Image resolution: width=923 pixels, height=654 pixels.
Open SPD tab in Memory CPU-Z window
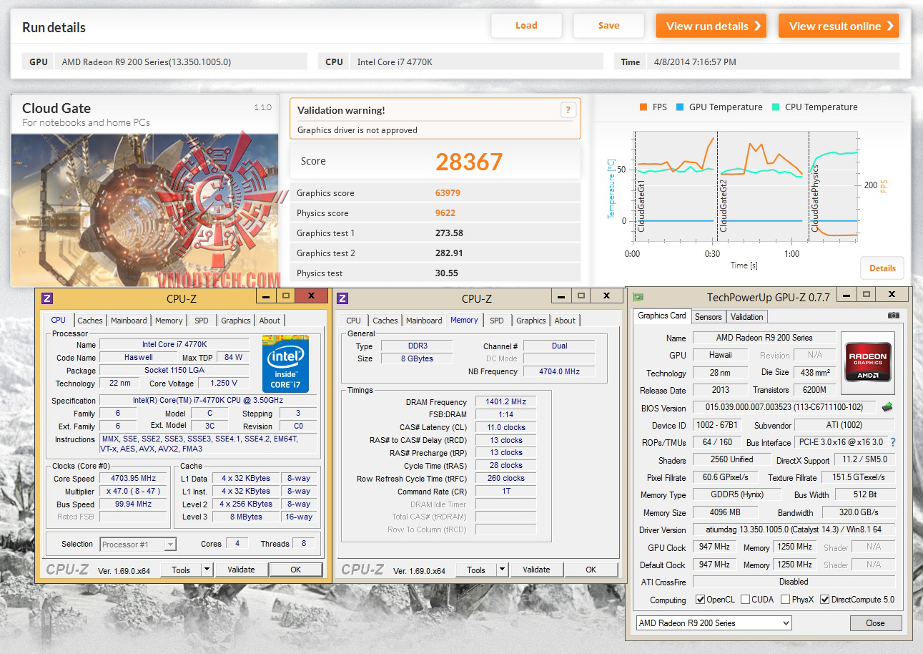point(497,321)
